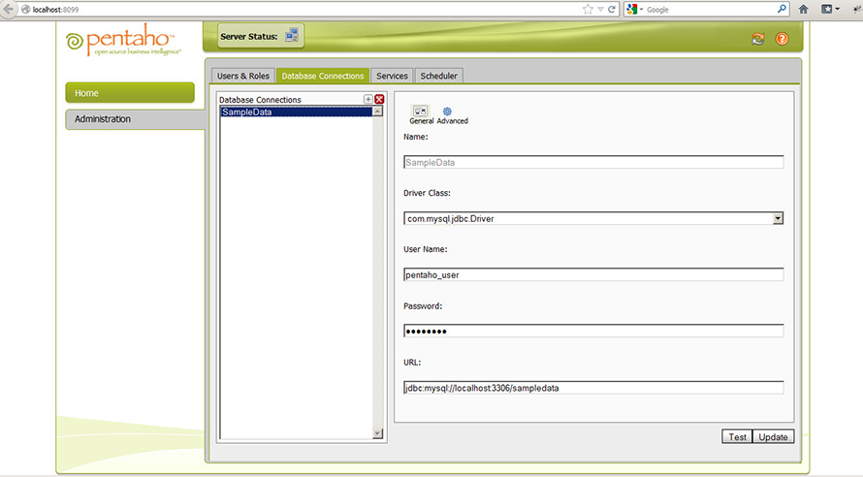This screenshot has width=863, height=477.
Task: Click the browser back arrow
Action: pyautogui.click(x=8, y=9)
